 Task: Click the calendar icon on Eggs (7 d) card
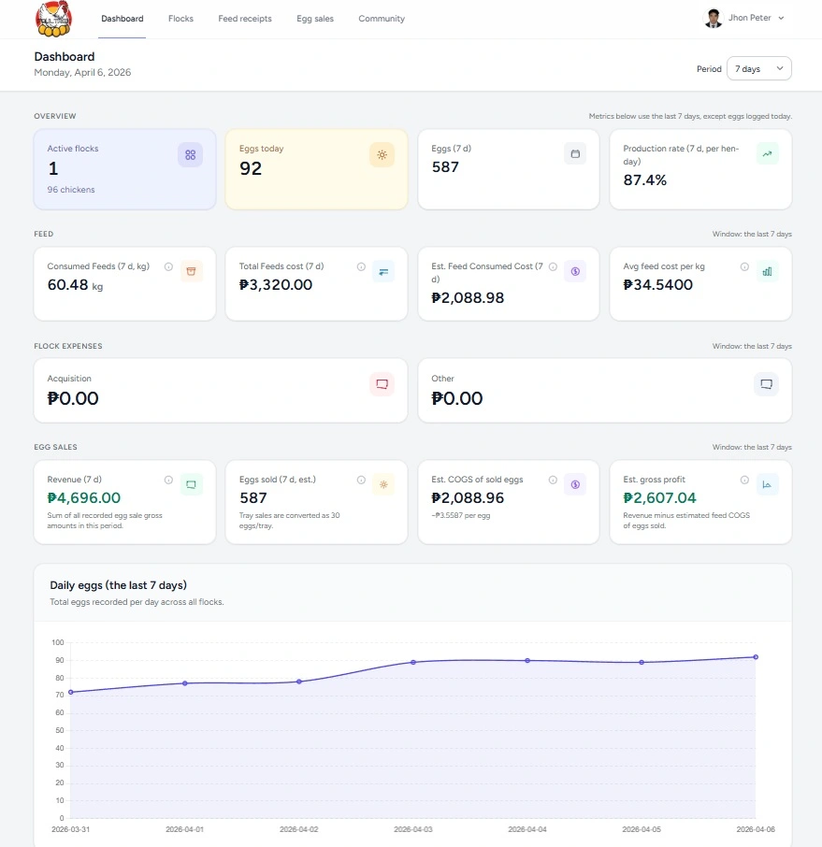tap(574, 153)
